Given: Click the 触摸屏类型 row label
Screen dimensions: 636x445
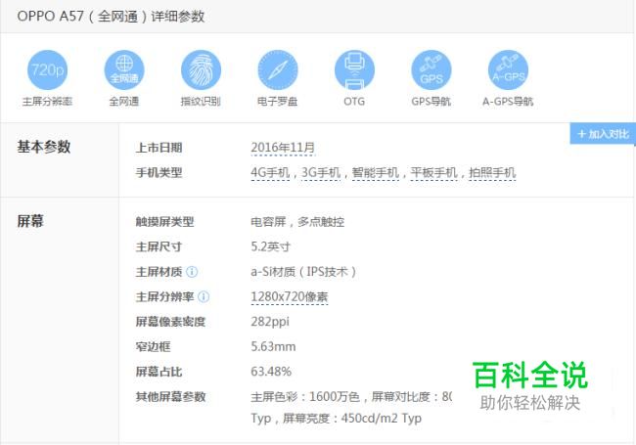Looking at the screenshot, I should pyautogui.click(x=164, y=222).
